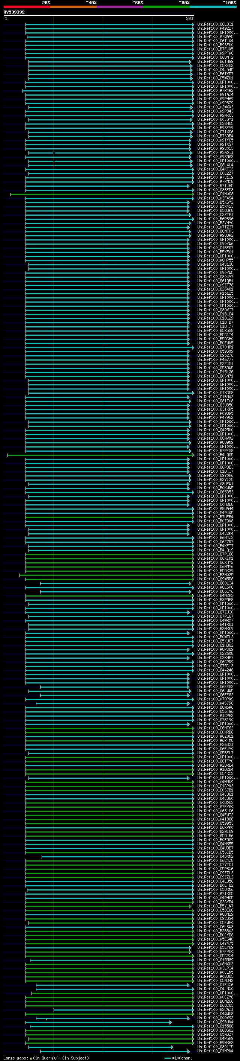Select the UniRef100_A8BM29 label

coord(215,914)
